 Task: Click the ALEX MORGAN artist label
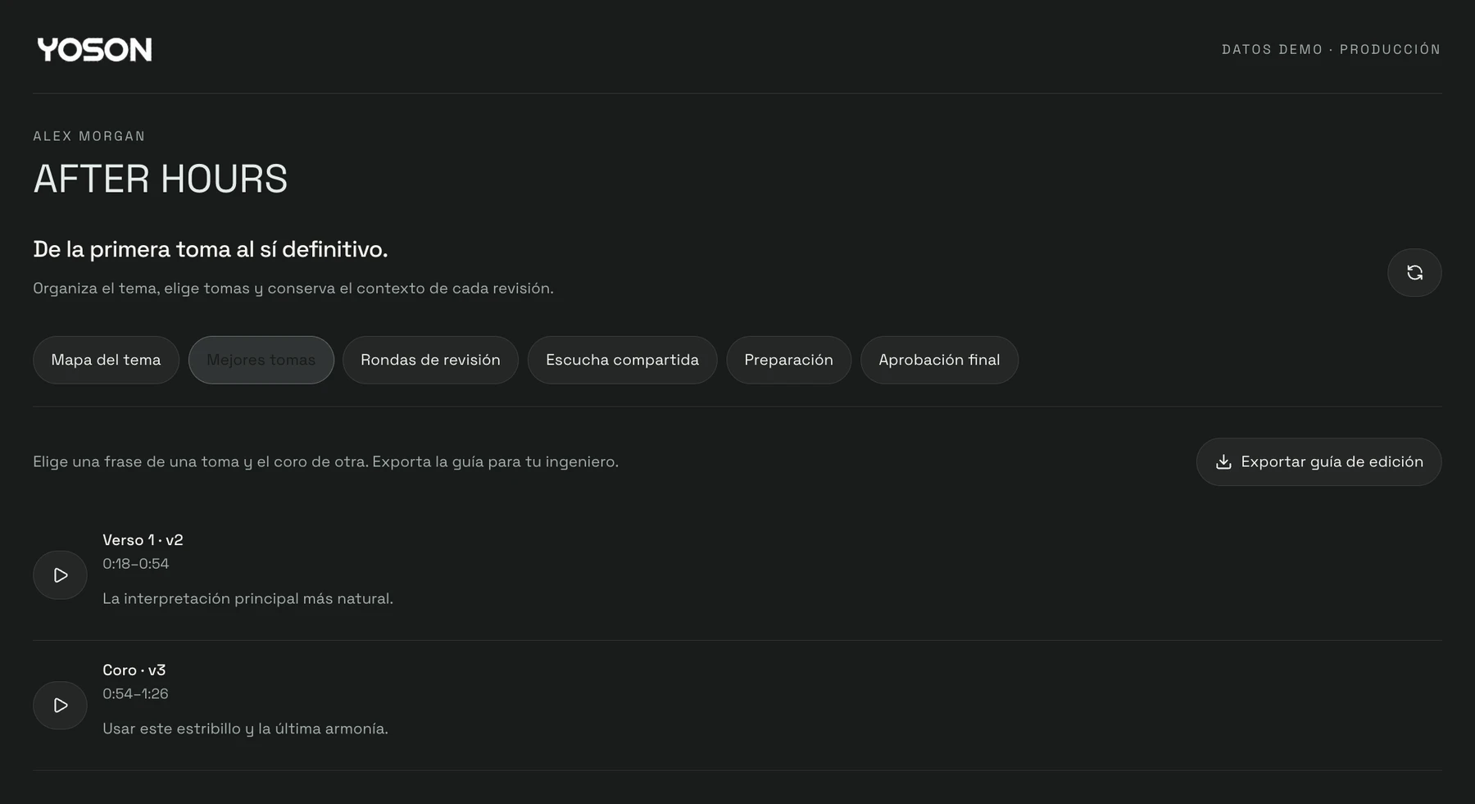(x=89, y=136)
